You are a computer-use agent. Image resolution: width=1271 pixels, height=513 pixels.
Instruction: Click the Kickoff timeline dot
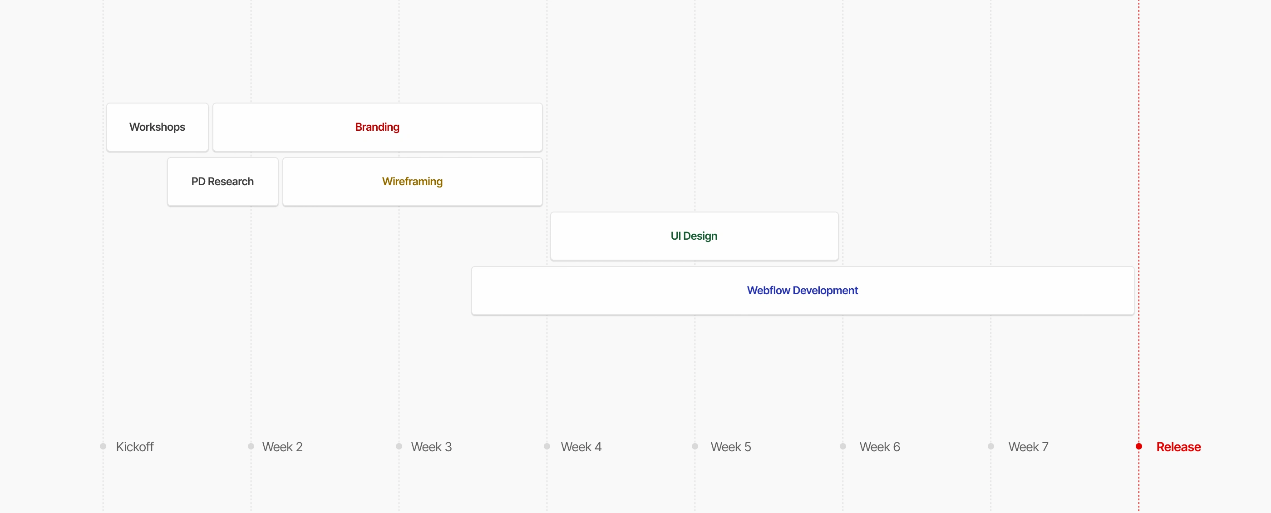103,446
